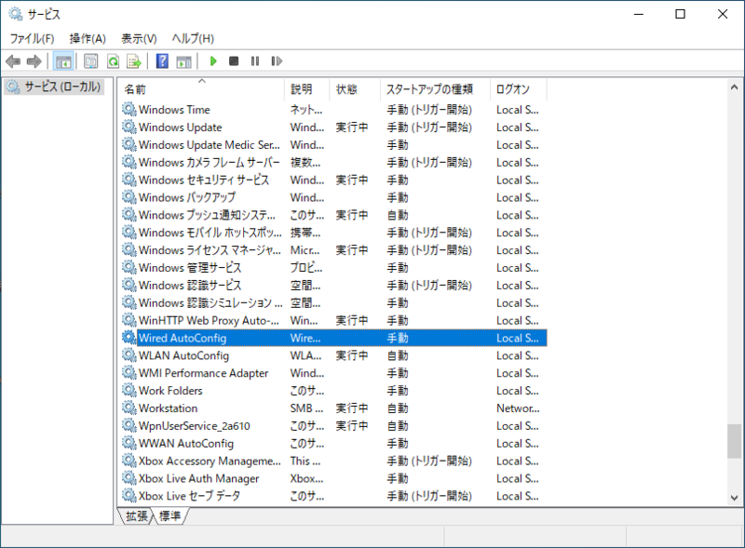Select the Windows Update Medic Ser... row

pos(332,144)
